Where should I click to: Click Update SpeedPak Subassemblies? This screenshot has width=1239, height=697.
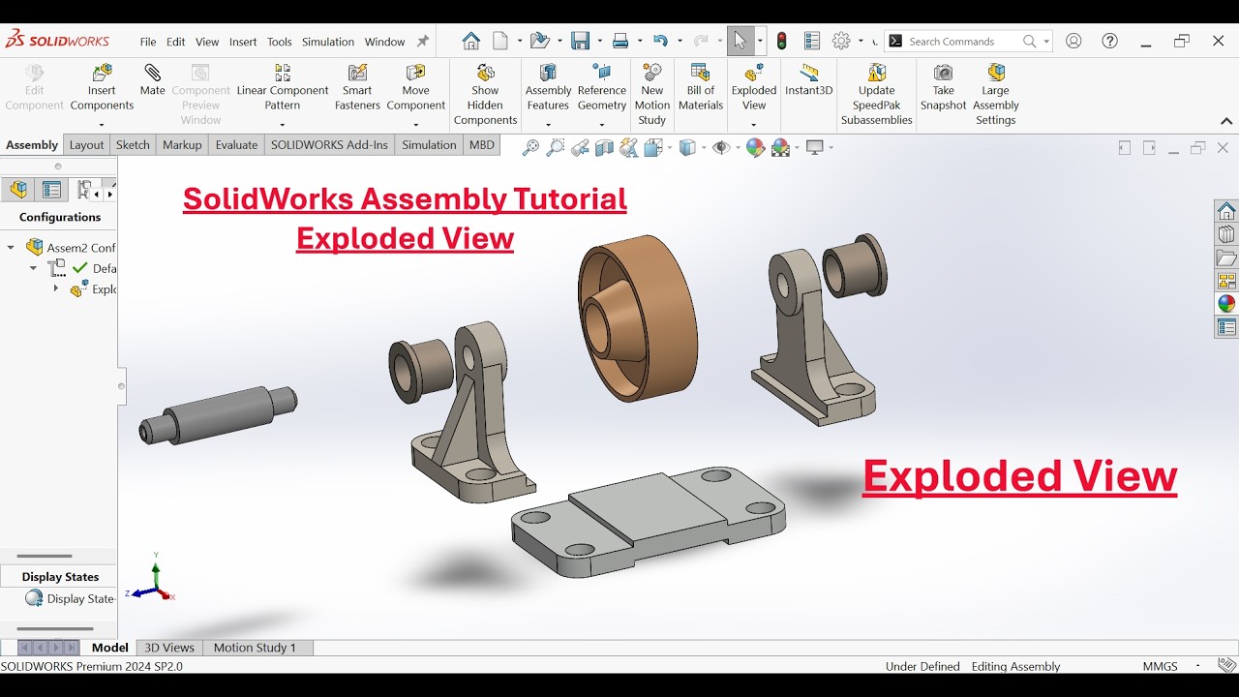[x=876, y=95]
